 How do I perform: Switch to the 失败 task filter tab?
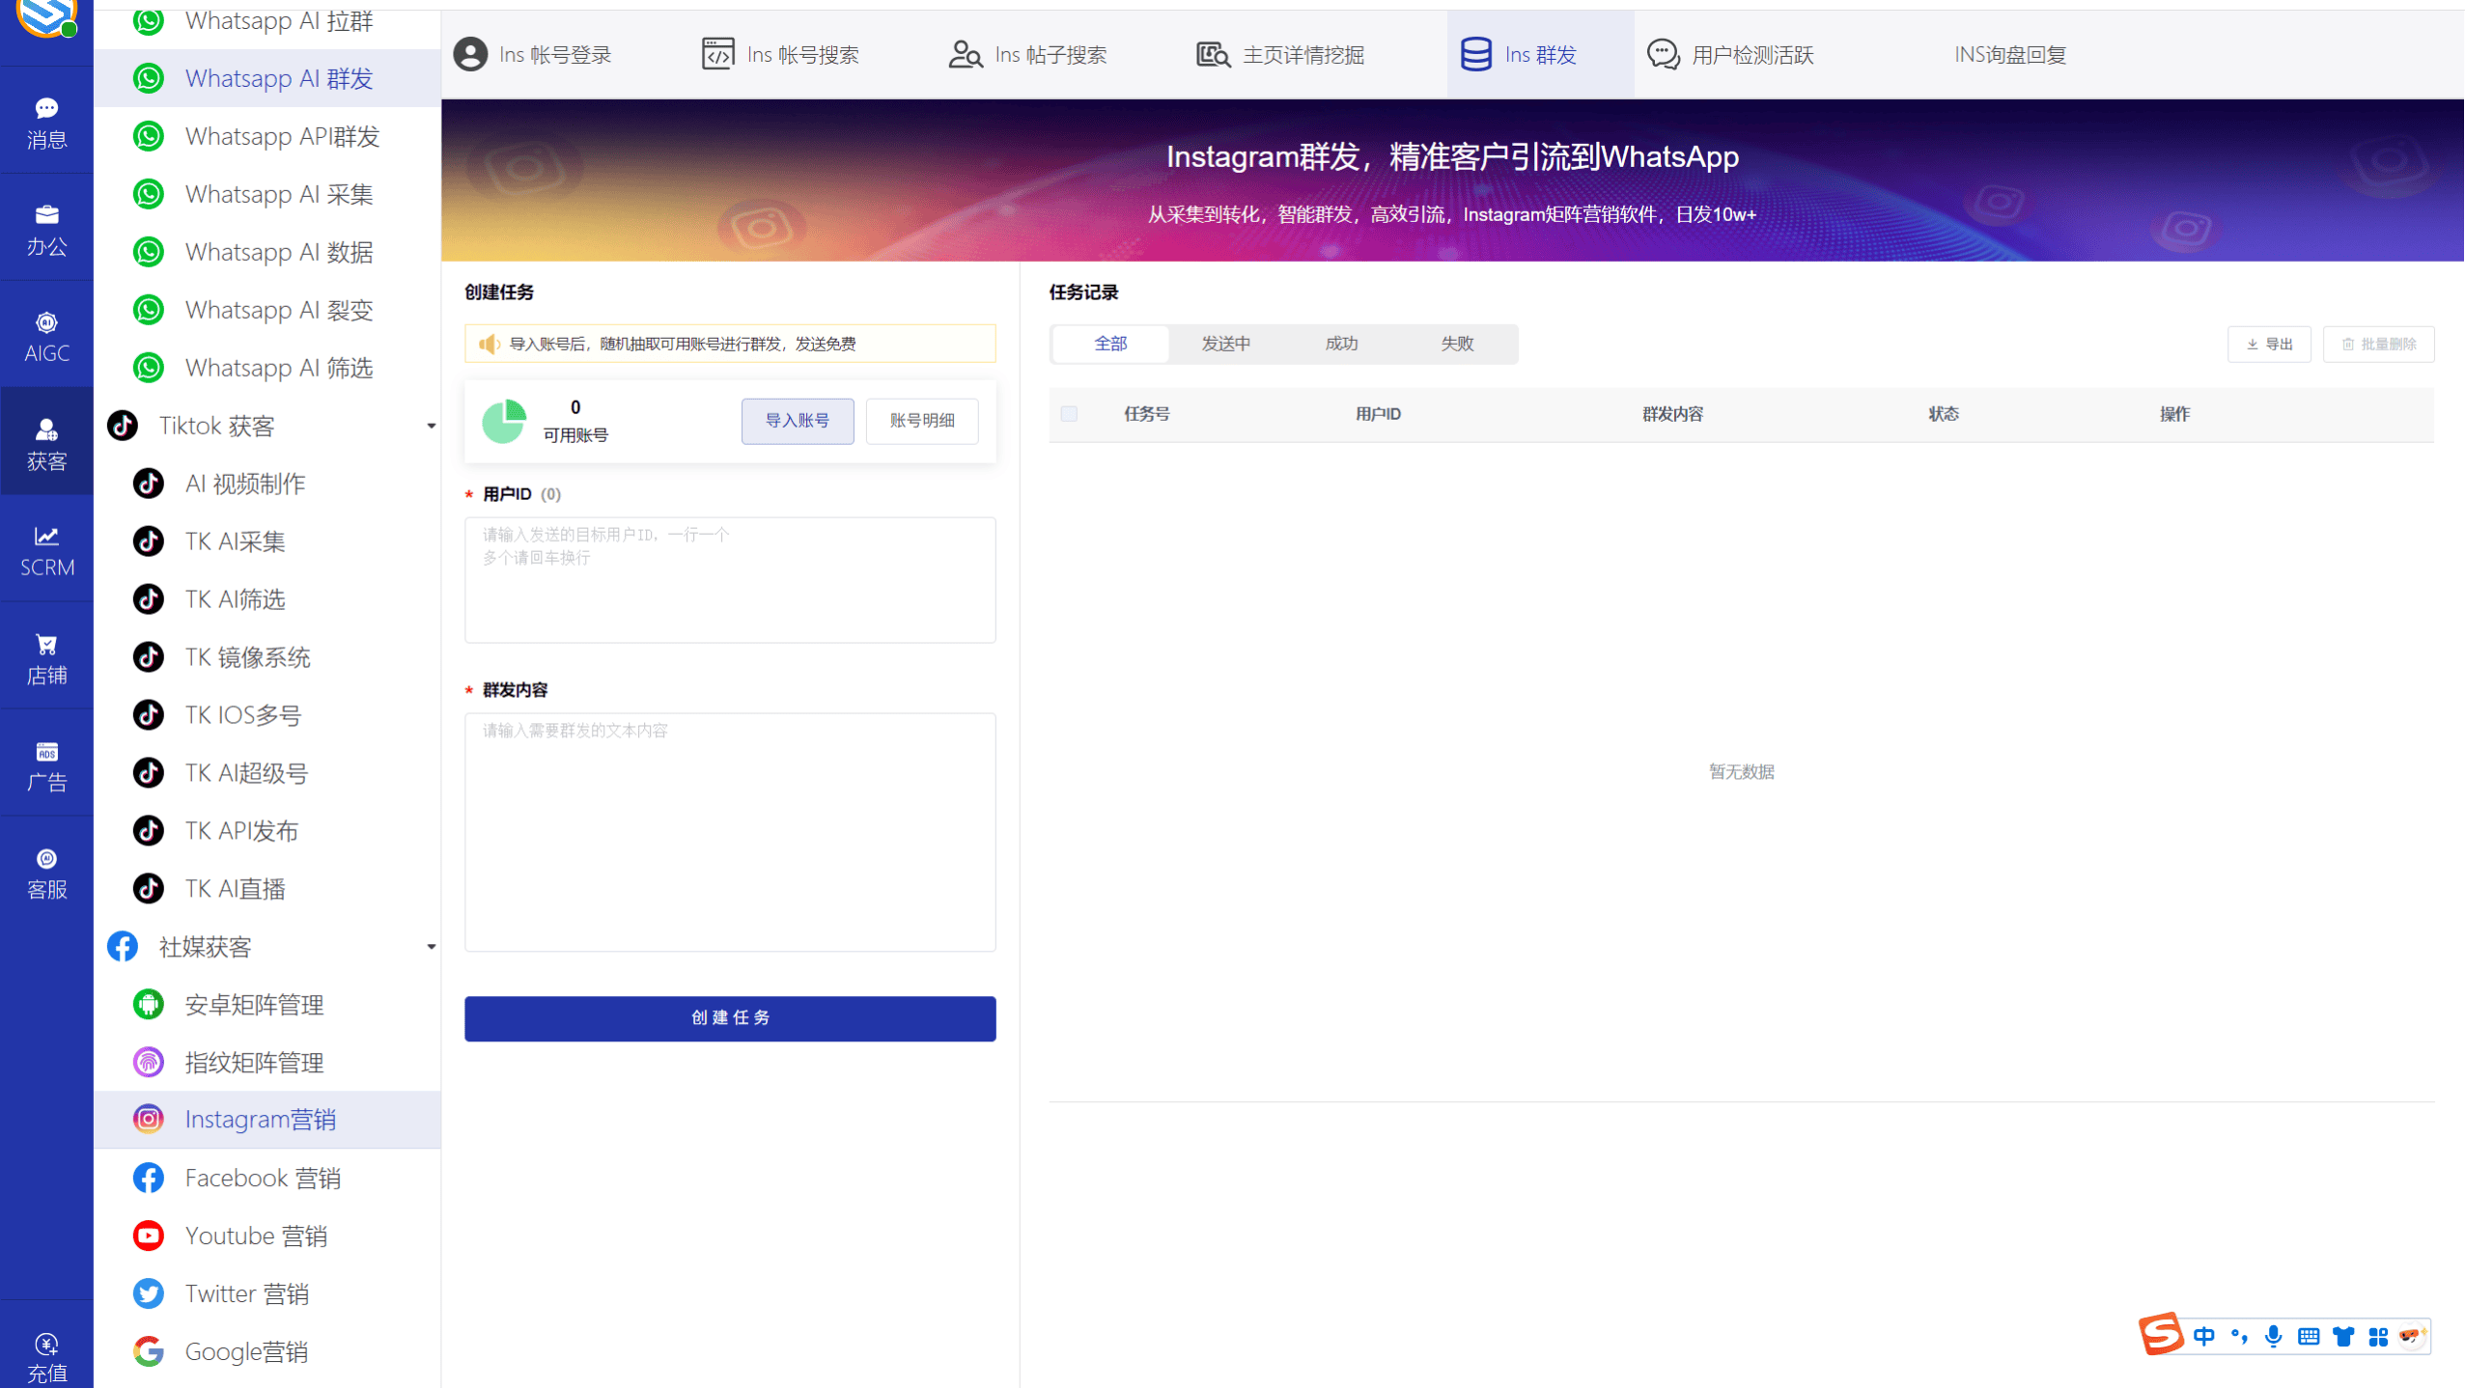click(1456, 343)
